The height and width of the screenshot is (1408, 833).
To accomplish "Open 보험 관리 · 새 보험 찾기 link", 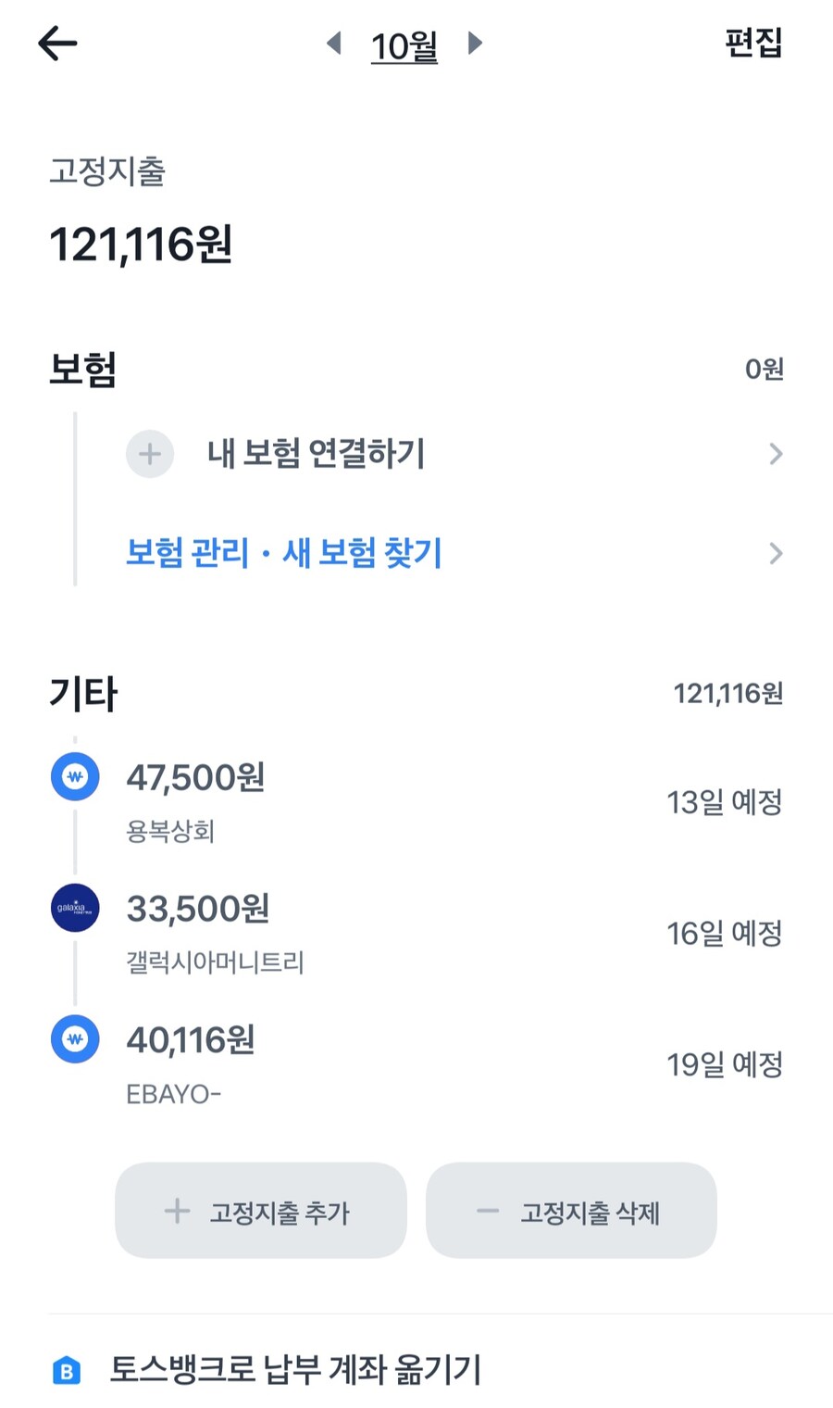I will click(x=284, y=553).
